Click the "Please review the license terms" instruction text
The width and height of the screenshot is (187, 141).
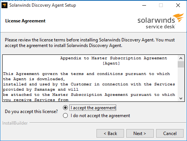(90, 43)
